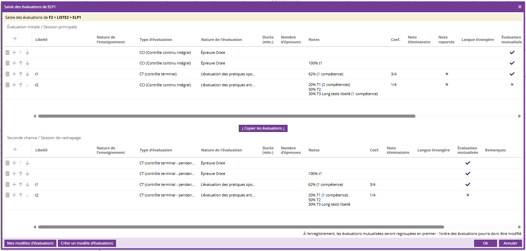Delete the t1 row in Session principale
Screen dimensions: 526x251
point(8,74)
